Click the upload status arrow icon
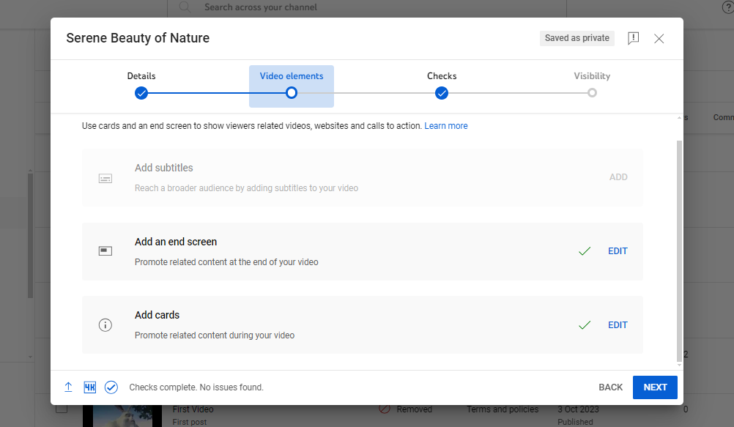 [68, 387]
